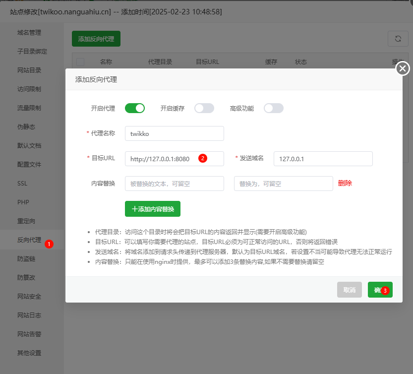Image resolution: width=413 pixels, height=374 pixels.
Task: Enable the 开启缓存 switch
Action: click(x=204, y=108)
